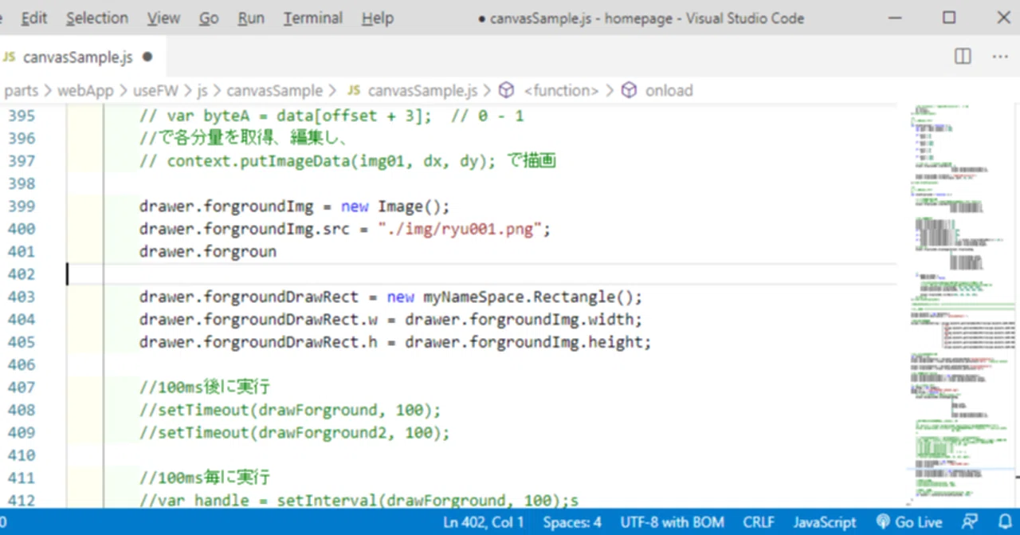Click comment '//100ms後に実行'
Image resolution: width=1020 pixels, height=535 pixels.
tap(205, 387)
